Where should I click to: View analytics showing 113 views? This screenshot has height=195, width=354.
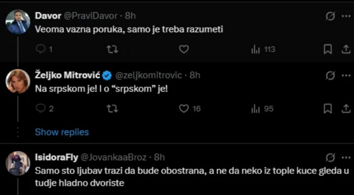263,50
